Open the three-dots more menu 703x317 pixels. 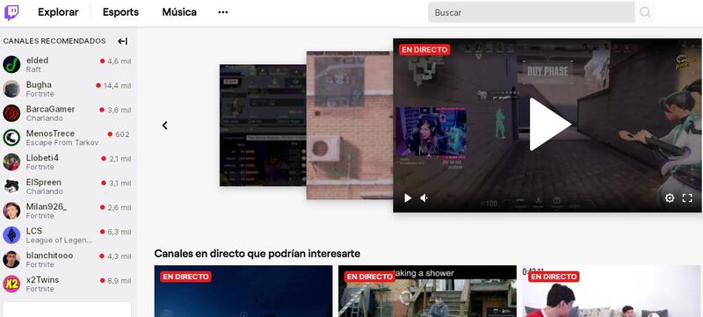(223, 12)
